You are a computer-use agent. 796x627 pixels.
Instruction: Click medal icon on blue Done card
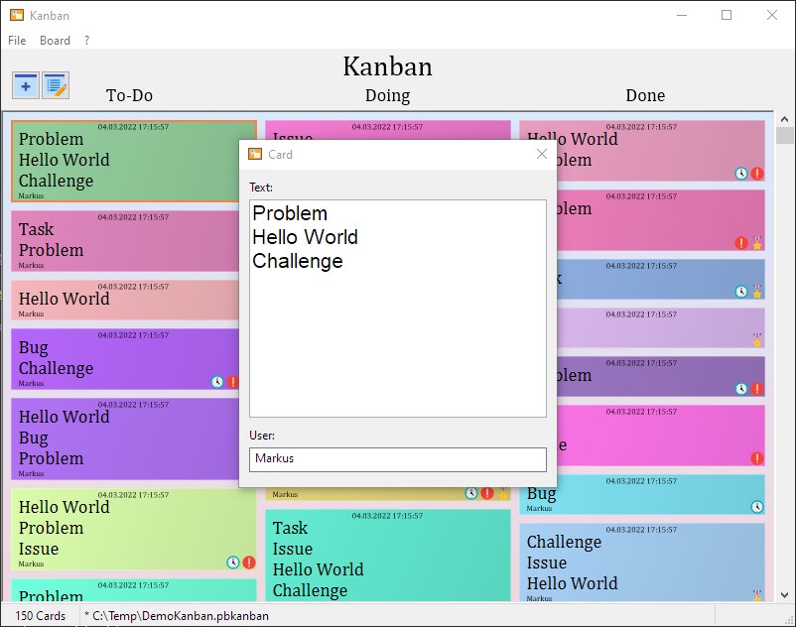point(757,292)
